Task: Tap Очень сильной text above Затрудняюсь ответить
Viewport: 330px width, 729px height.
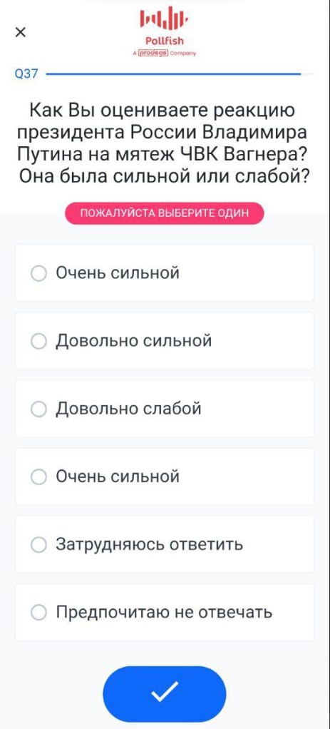Action: click(118, 476)
